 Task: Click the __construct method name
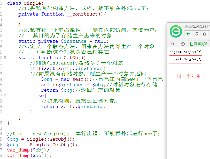pyautogui.click(x=82, y=14)
